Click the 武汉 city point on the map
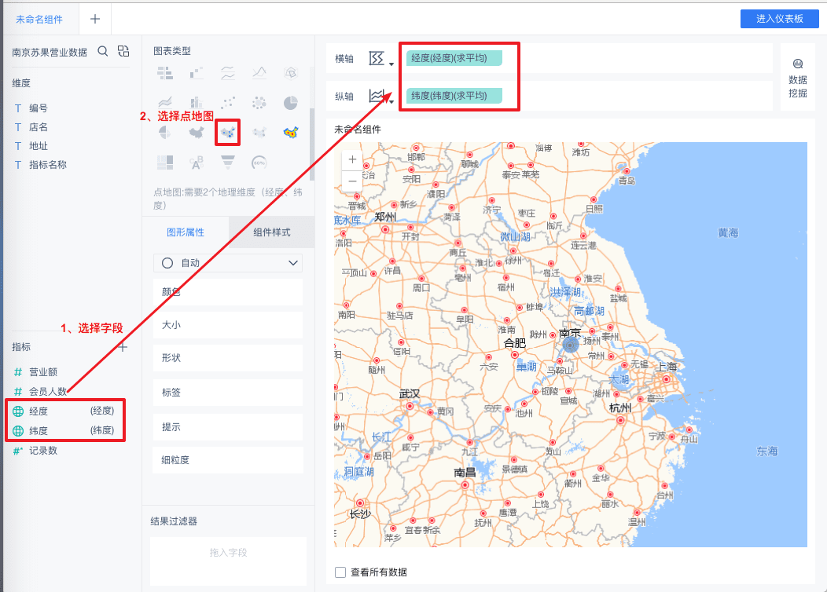The image size is (827, 592). click(410, 406)
